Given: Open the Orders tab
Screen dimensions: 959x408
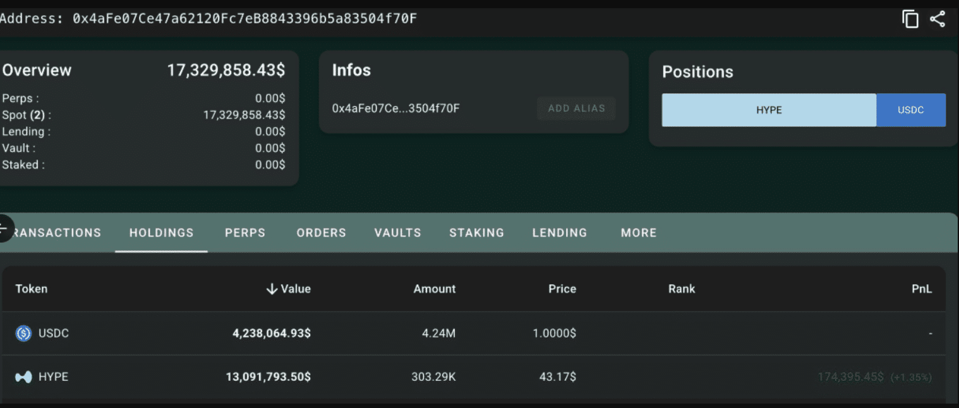Looking at the screenshot, I should (321, 233).
